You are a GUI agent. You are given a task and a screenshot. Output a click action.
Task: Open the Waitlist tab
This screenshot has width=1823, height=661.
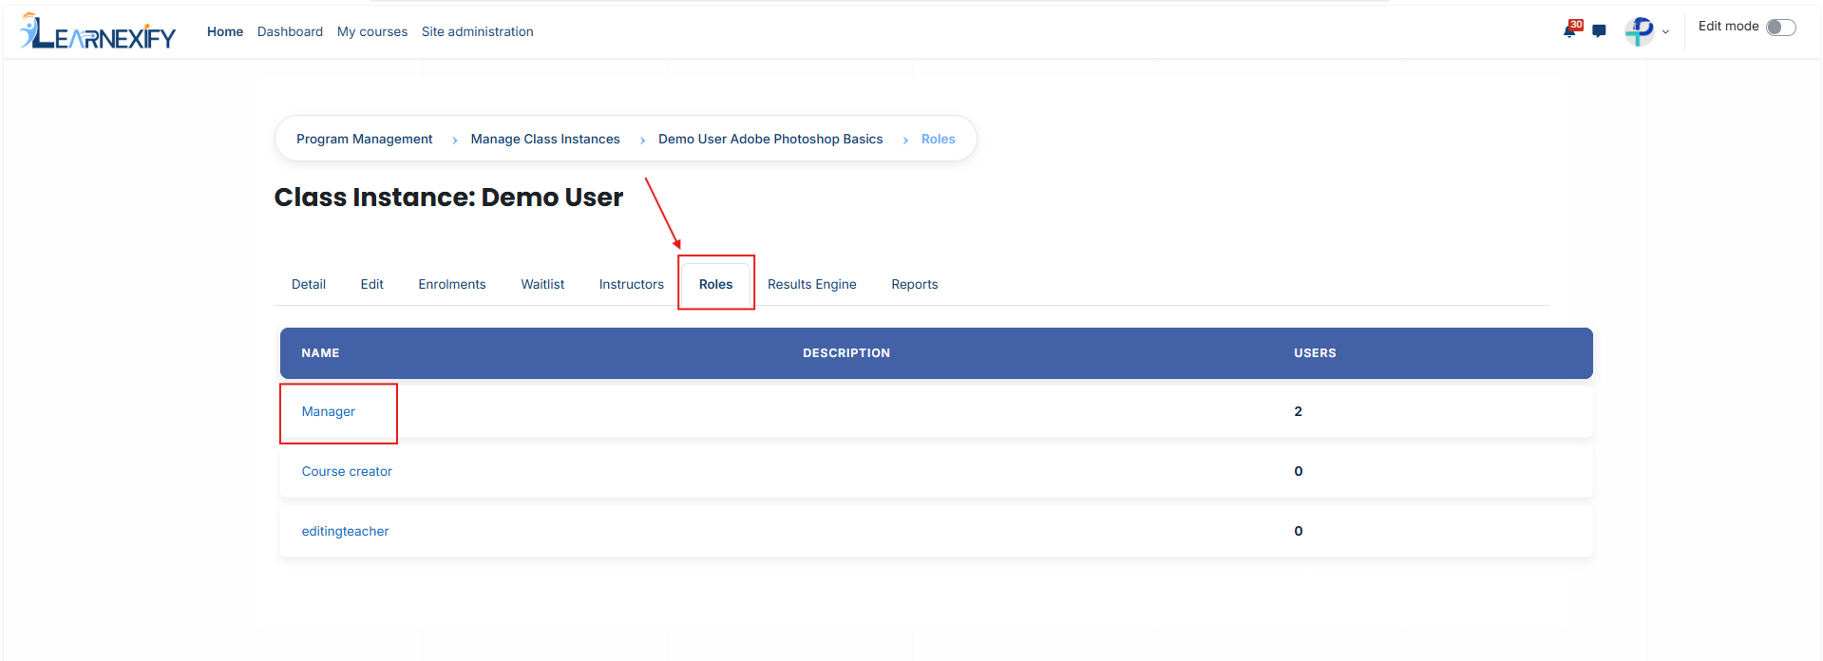542,284
